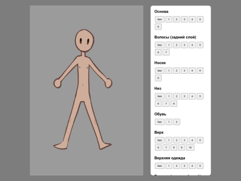Choose option 1 under Верх
241x181 pixels.
pos(169,140)
